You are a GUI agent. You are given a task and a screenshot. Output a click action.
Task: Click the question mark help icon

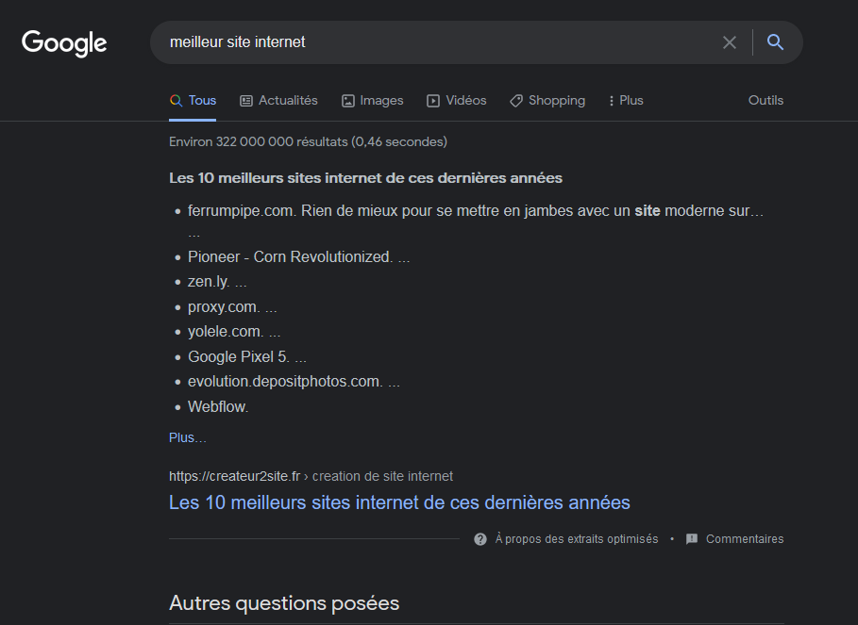click(480, 539)
